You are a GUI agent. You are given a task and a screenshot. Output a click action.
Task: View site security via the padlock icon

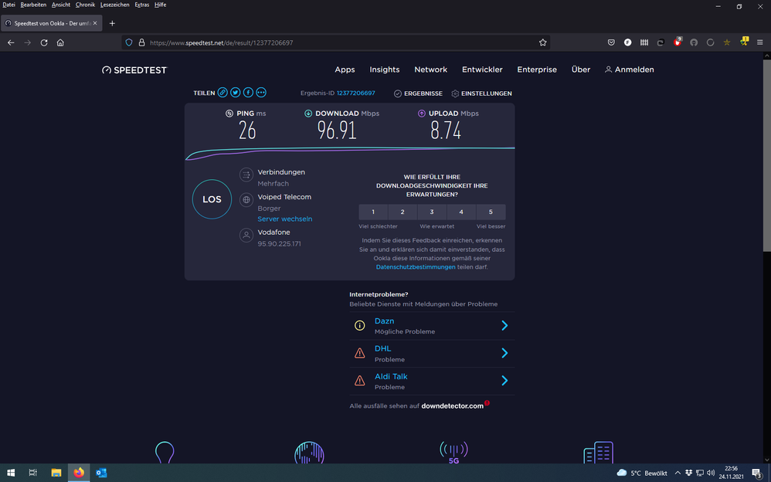(141, 42)
